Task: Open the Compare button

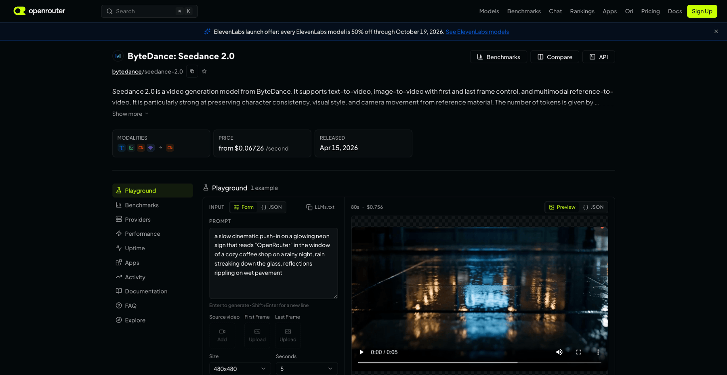Action: 555,57
